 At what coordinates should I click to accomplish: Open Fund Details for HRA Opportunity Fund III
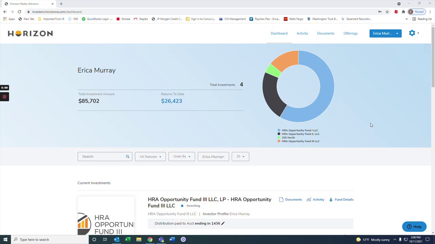point(341,200)
